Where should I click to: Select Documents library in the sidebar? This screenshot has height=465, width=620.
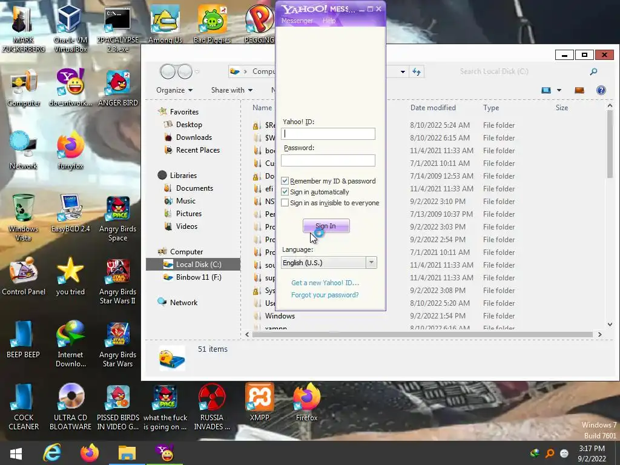point(194,188)
